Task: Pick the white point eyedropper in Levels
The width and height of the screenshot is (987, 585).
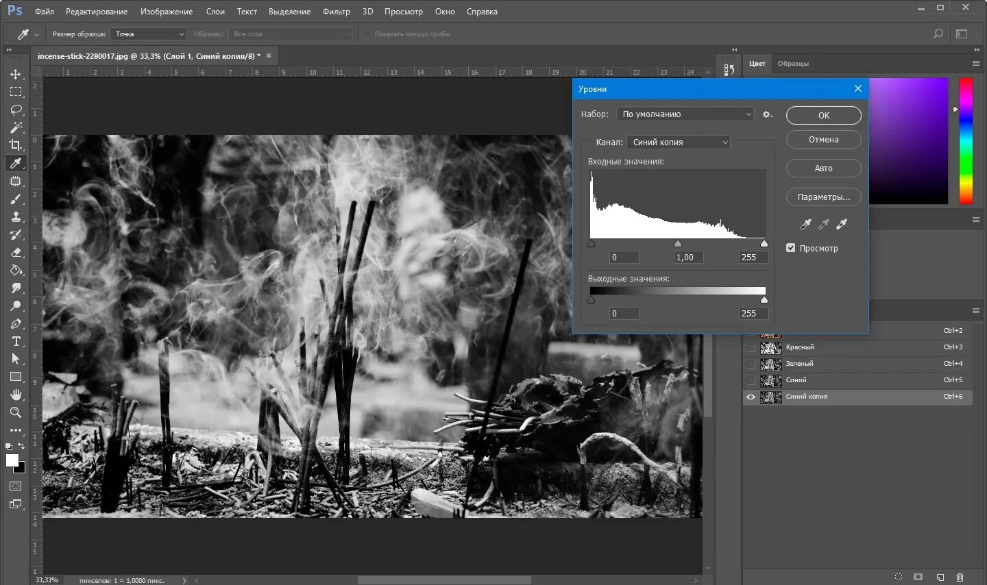Action: pyautogui.click(x=842, y=224)
